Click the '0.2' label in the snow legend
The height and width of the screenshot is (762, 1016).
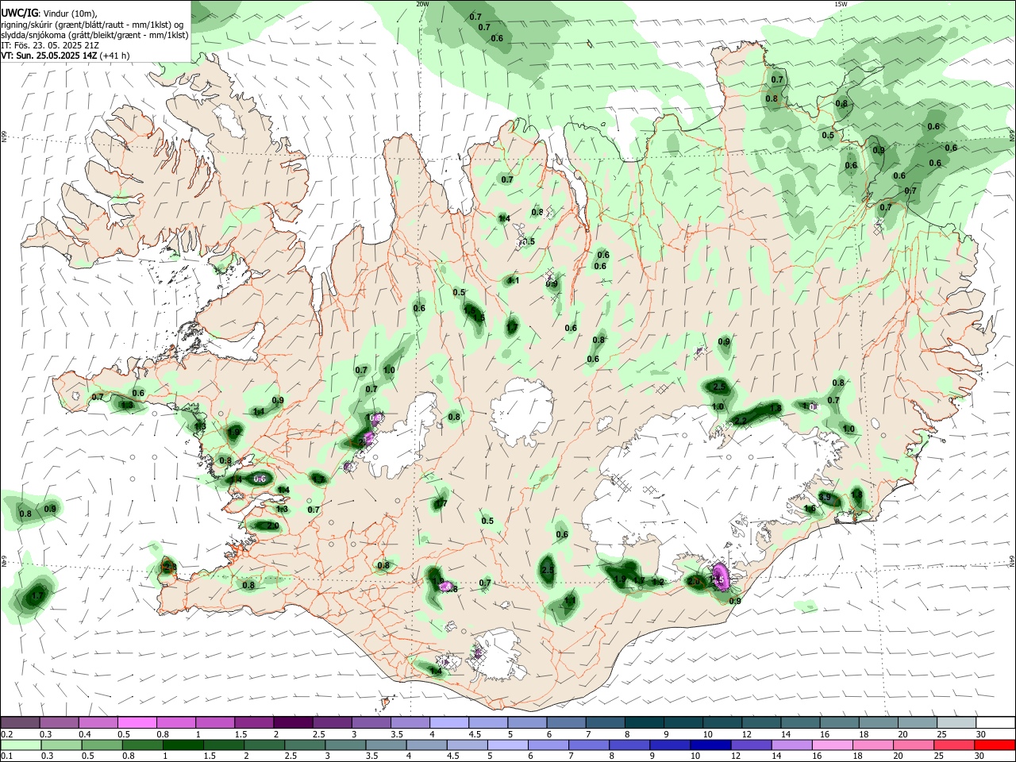[x=6, y=734]
